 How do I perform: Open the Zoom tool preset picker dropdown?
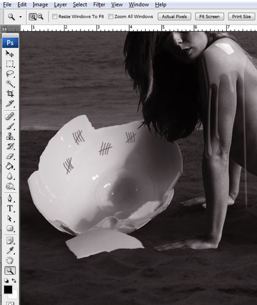21,17
